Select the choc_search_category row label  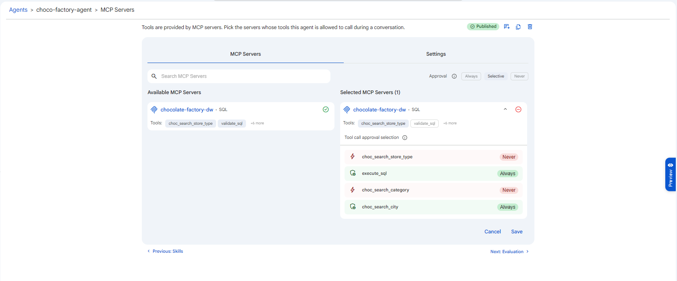click(x=386, y=190)
